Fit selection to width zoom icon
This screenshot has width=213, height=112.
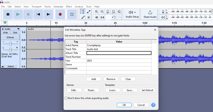[108, 12]
